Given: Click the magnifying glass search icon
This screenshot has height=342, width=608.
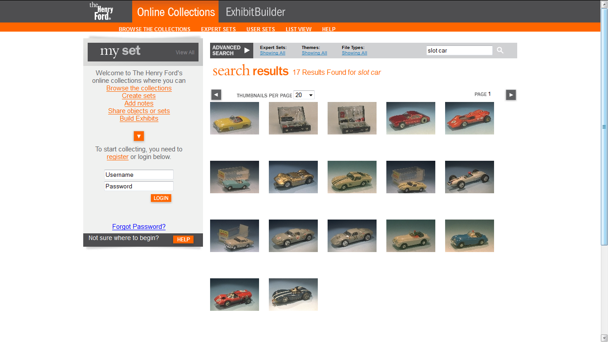Looking at the screenshot, I should [500, 50].
